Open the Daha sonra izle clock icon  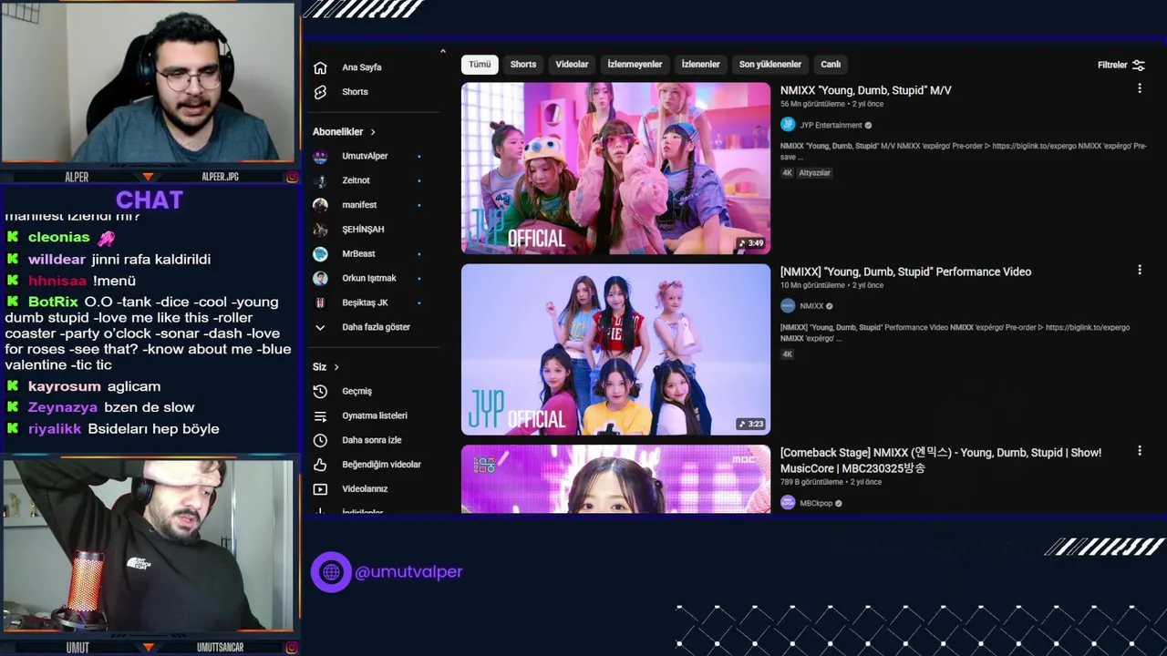(x=320, y=440)
